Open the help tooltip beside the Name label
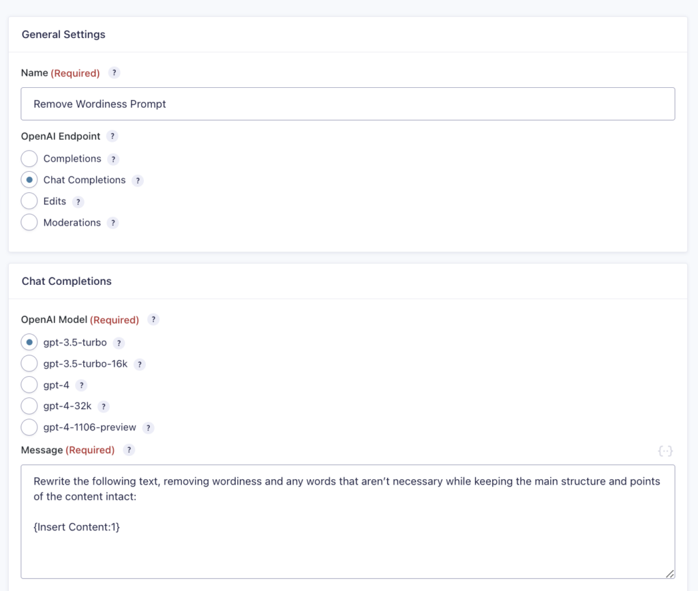This screenshot has width=698, height=591. pos(113,73)
